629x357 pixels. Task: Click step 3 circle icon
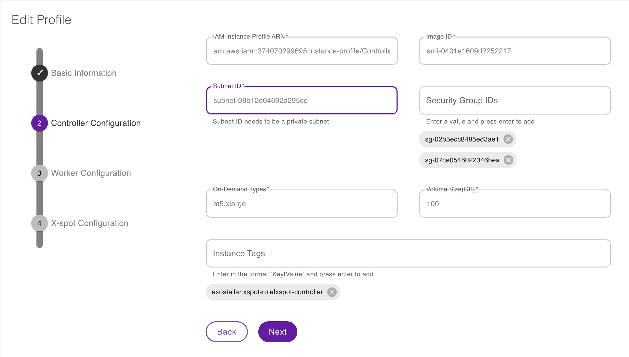tap(40, 173)
